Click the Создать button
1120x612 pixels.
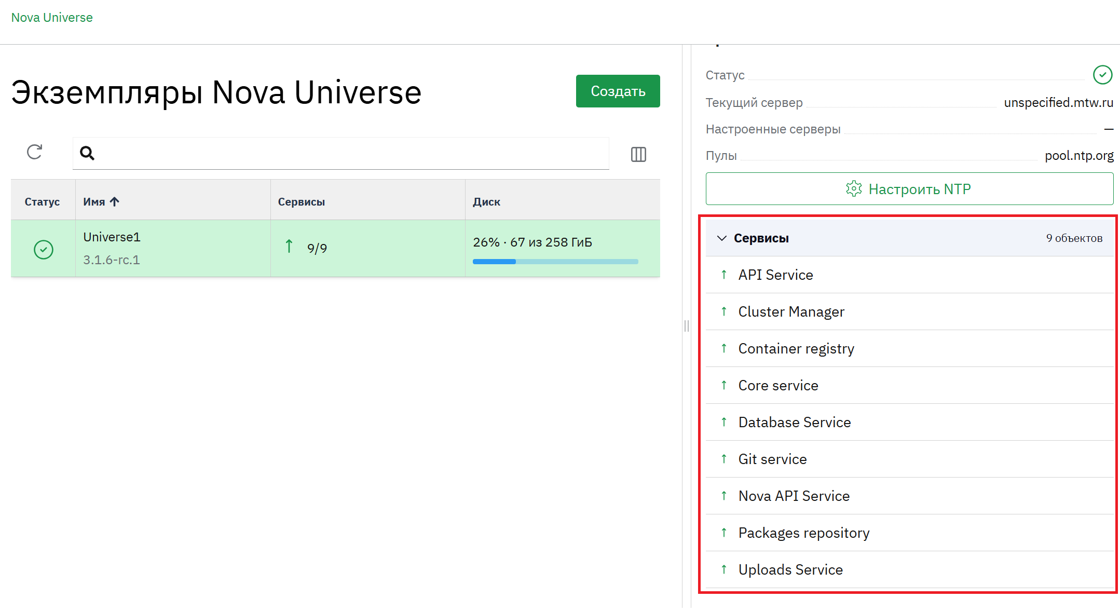(x=618, y=91)
